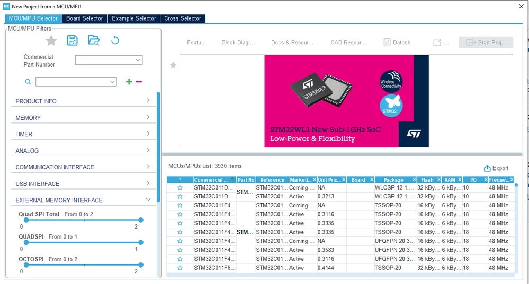Click the Datasheet document icon
The image size is (529, 284).
coord(387,42)
